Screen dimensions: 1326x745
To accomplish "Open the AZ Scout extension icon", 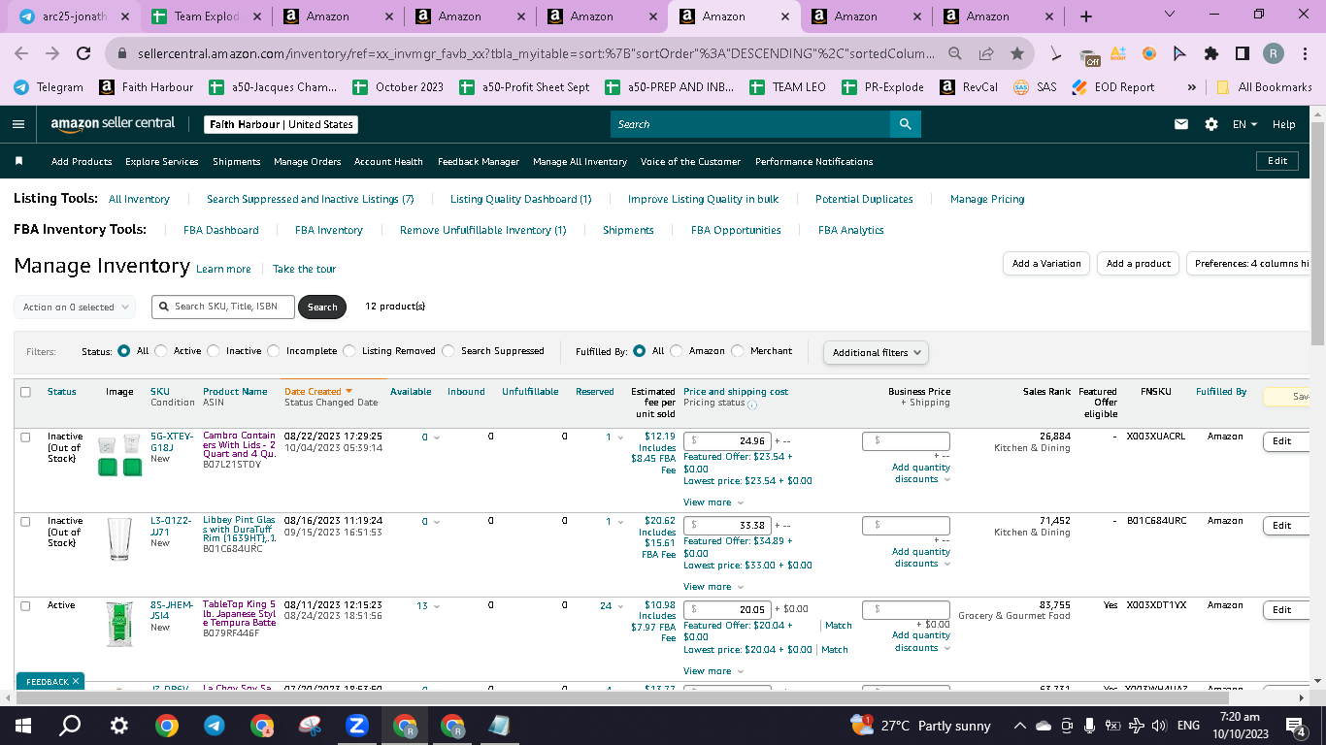I will pos(1118,54).
